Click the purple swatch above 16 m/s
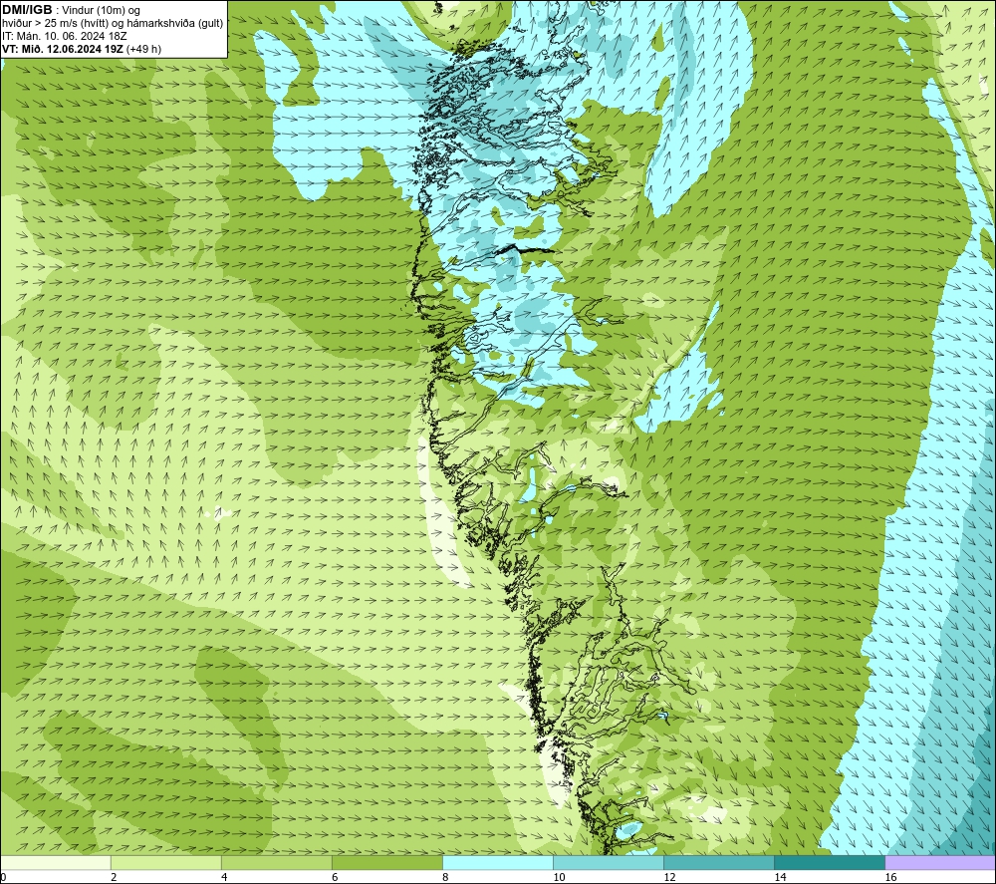This screenshot has height=884, width=996. [940, 862]
